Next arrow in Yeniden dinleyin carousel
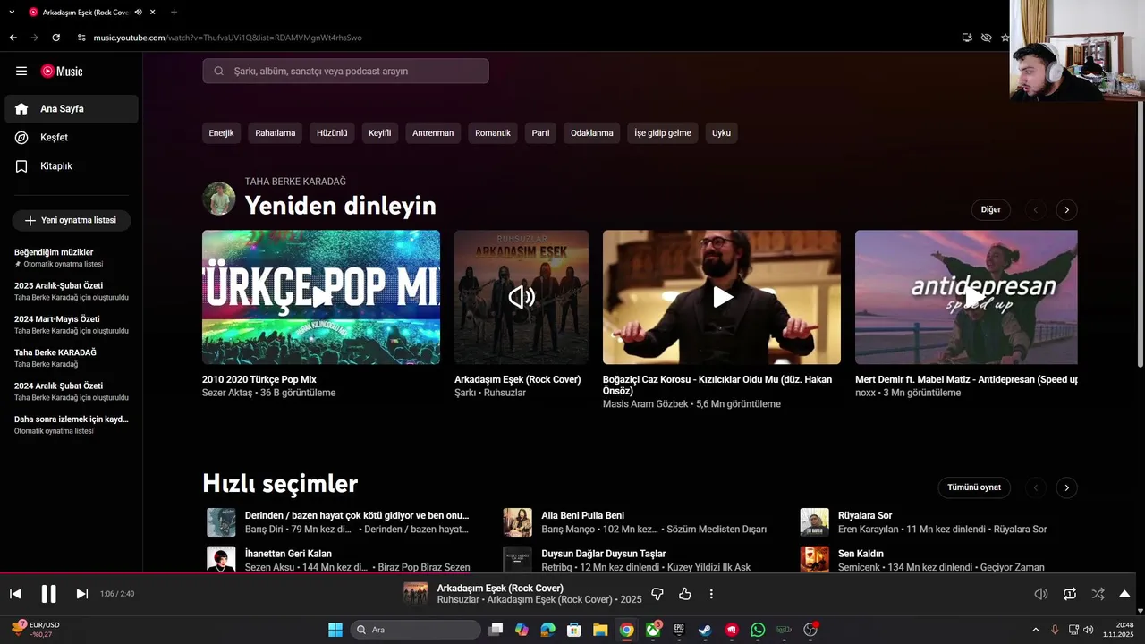1145x644 pixels. click(x=1066, y=209)
